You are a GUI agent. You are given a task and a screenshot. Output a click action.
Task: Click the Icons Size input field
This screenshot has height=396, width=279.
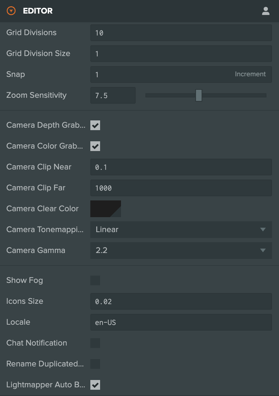pos(181,301)
